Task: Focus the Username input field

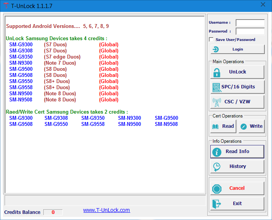Action: (x=250, y=23)
